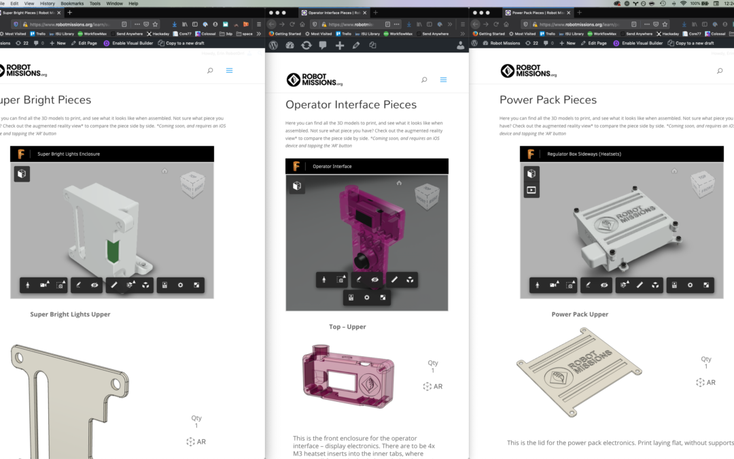Activate measure tool in Operator Interface viewer
The height and width of the screenshot is (459, 734).
394,279
